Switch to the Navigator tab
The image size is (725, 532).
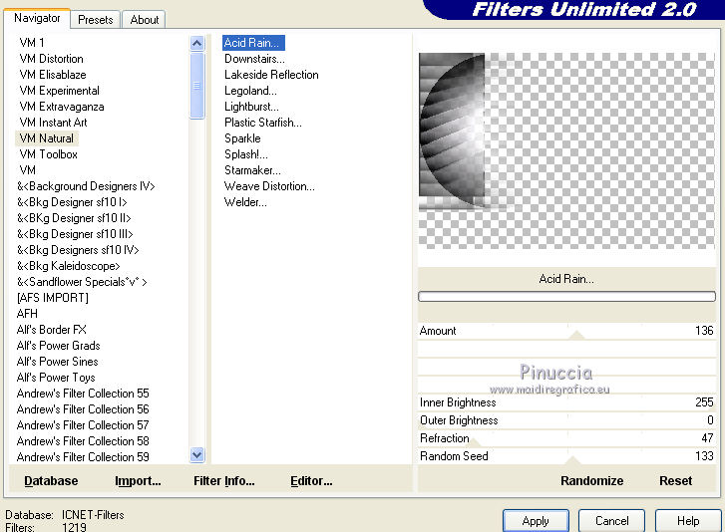(x=37, y=18)
